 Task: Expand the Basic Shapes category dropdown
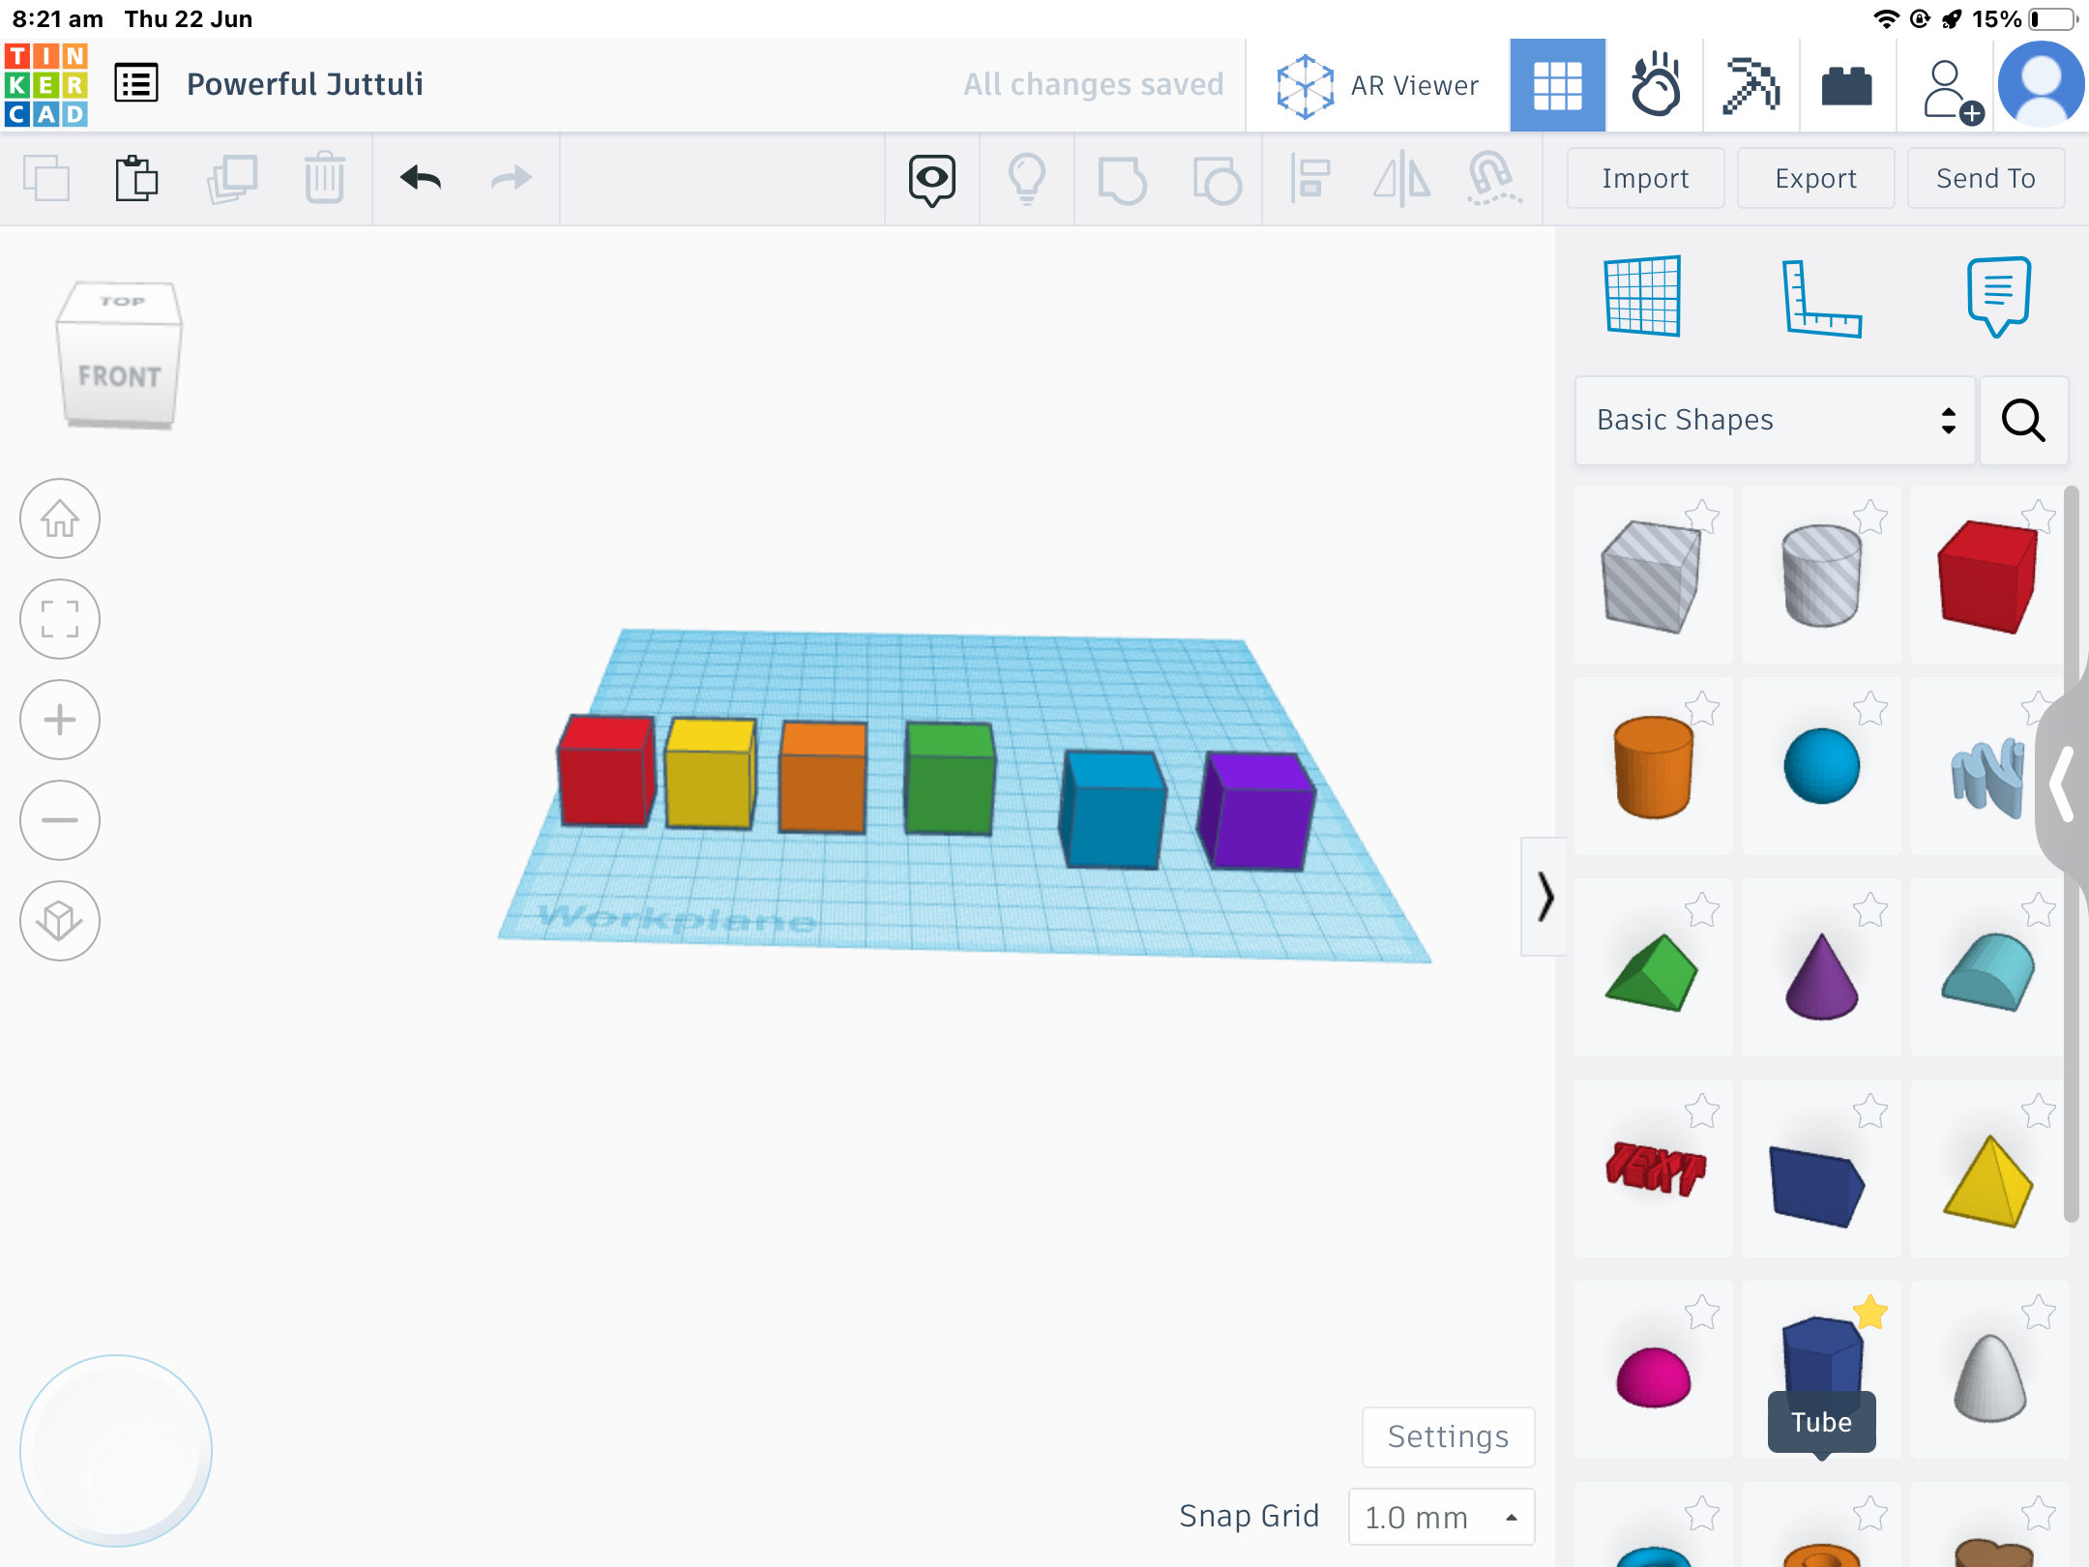pos(1775,421)
